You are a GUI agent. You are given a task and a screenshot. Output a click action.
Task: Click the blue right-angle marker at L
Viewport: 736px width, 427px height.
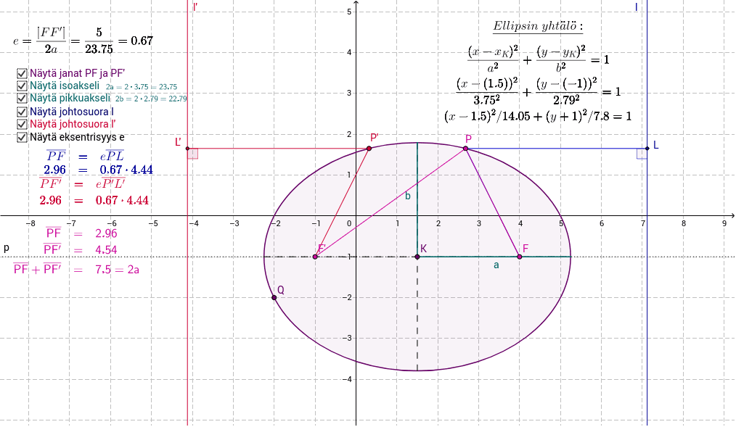point(642,154)
